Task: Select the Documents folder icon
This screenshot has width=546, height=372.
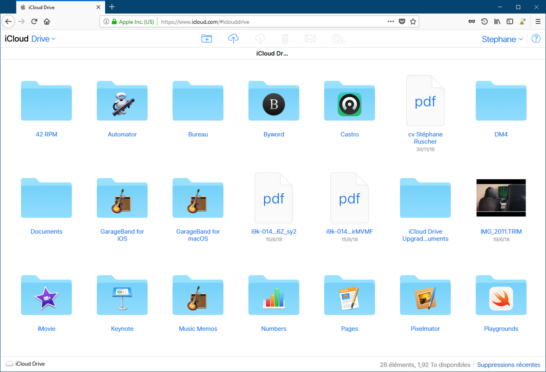Action: click(46, 198)
